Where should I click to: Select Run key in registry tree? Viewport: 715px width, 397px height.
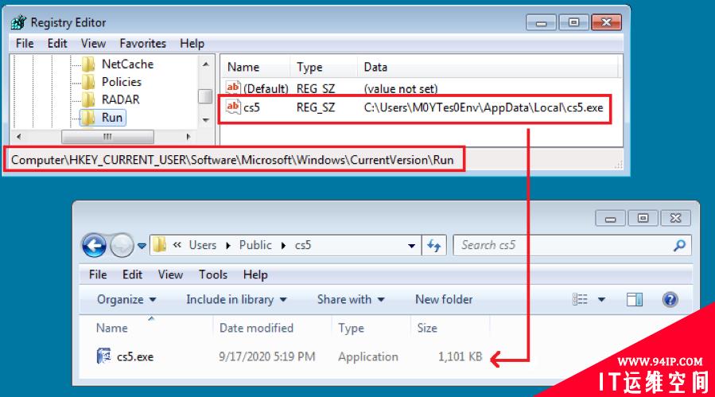[x=111, y=117]
